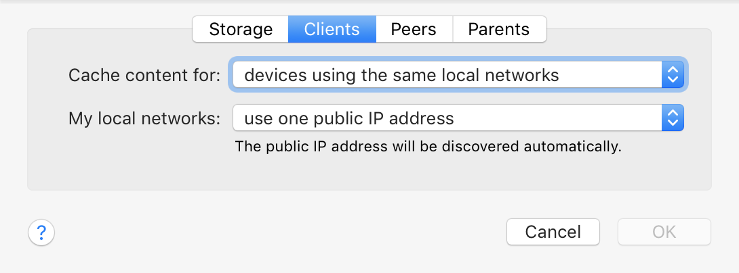Image resolution: width=739 pixels, height=273 pixels.
Task: Click the public IP address discovery note
Action: 428,147
